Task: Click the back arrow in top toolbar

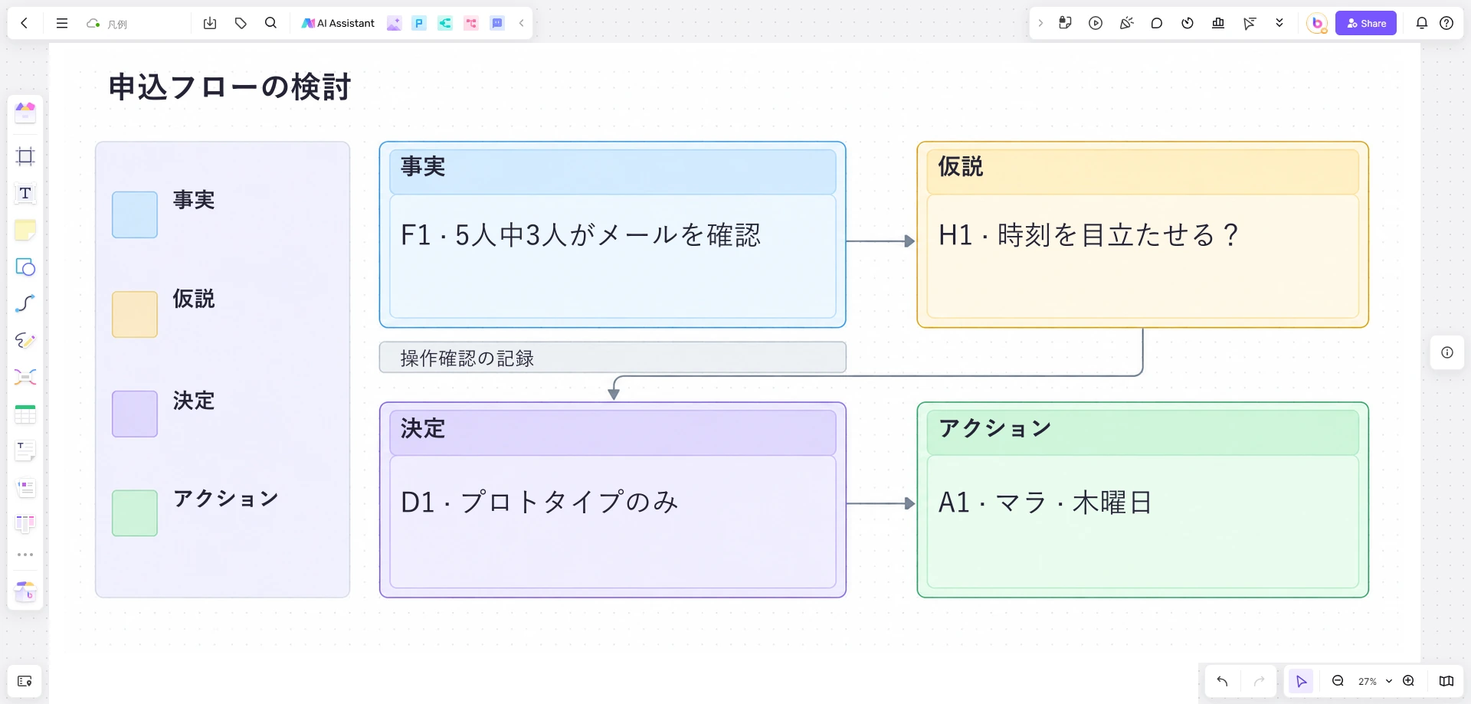Action: point(25,23)
